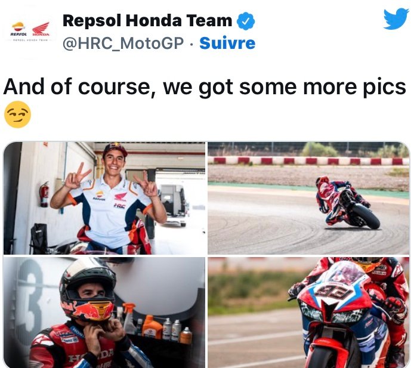Open photo of rider making peace signs
Image resolution: width=417 pixels, height=368 pixels.
104,198
